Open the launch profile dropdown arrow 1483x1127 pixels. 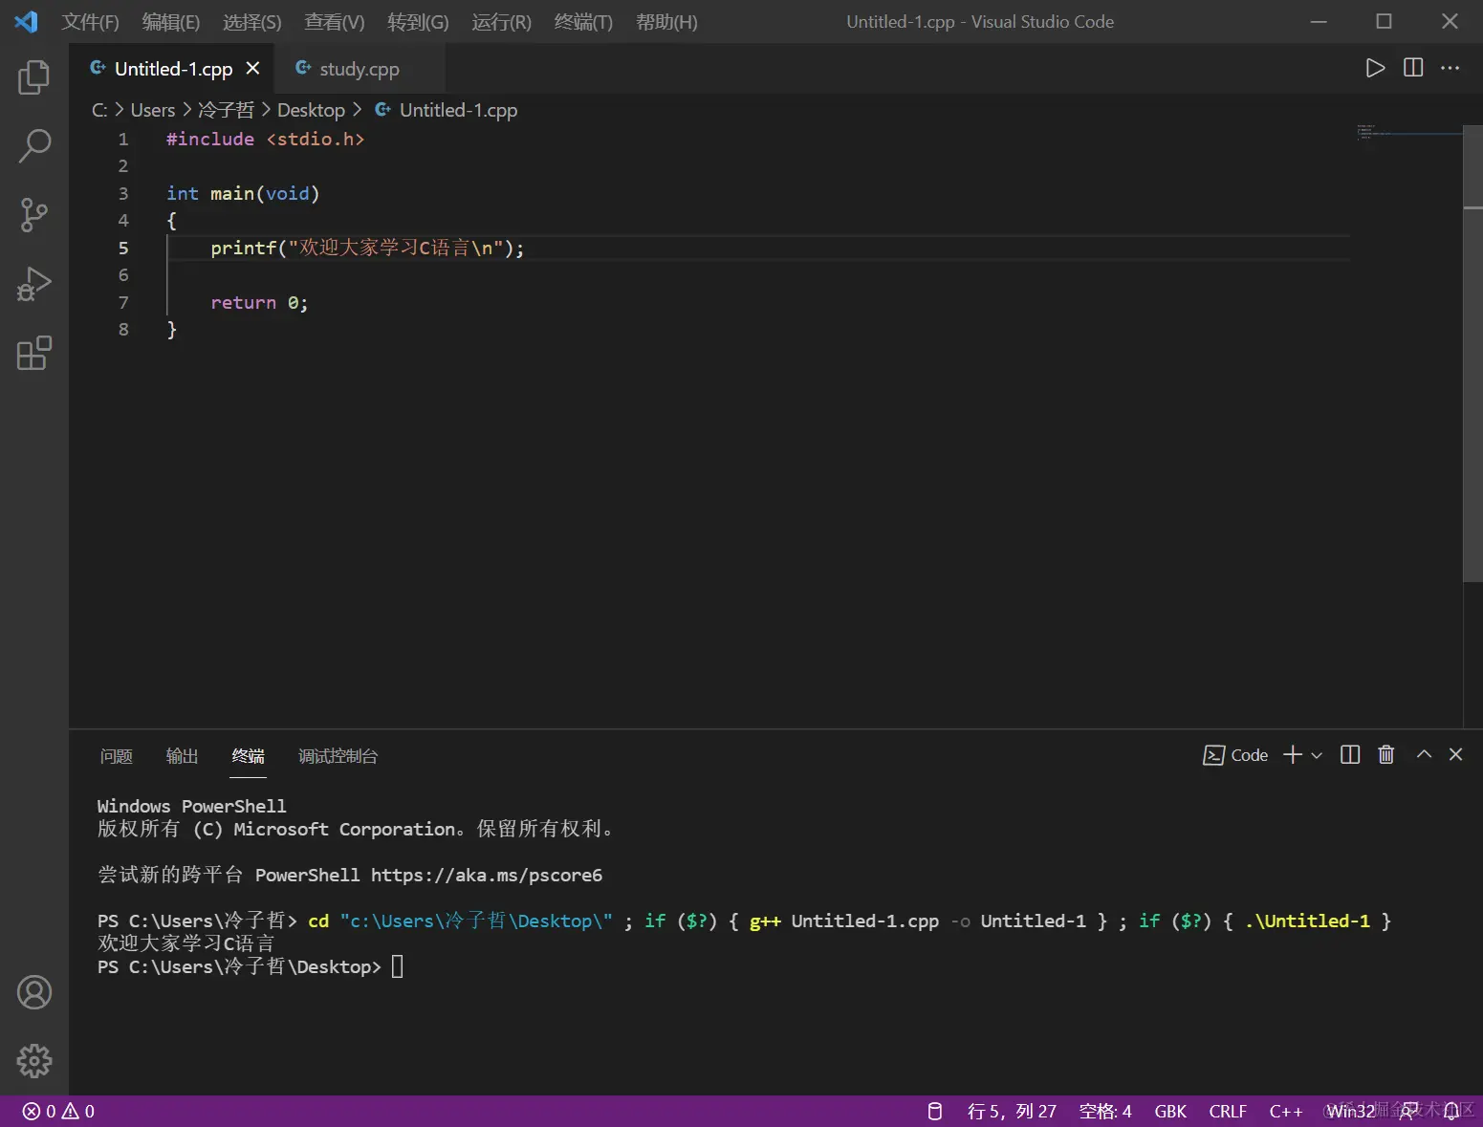(1317, 755)
